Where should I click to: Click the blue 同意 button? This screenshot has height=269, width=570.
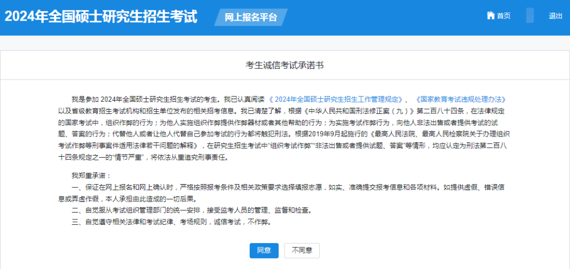(x=264, y=251)
